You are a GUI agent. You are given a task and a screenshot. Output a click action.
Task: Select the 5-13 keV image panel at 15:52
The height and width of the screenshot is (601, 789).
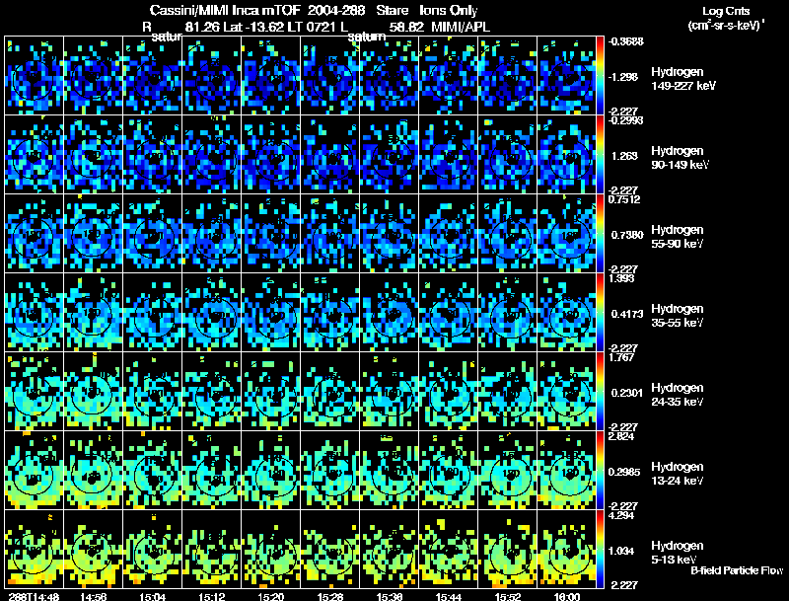[x=507, y=550]
